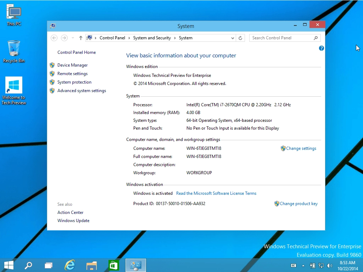Click the computer icon in address bar
Viewport: 363px width, 272px height.
click(x=89, y=38)
